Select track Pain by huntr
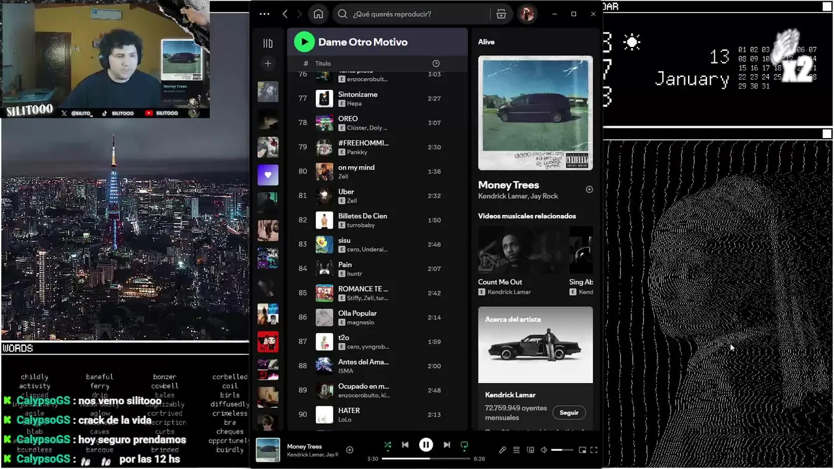This screenshot has width=834, height=469. coord(377,268)
